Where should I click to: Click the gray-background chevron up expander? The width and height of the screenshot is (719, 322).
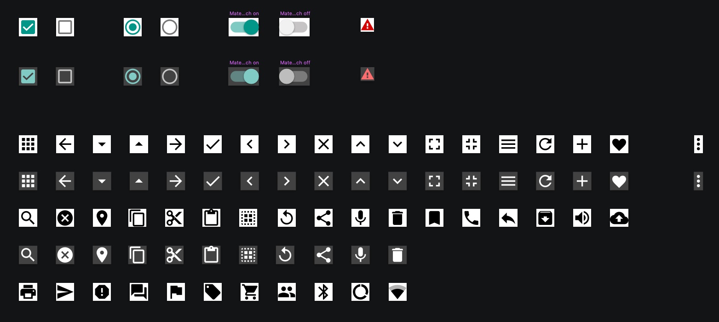coord(360,181)
